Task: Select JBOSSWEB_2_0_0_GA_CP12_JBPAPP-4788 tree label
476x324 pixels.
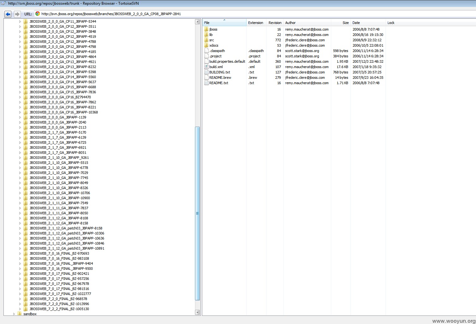Action: 63,42
